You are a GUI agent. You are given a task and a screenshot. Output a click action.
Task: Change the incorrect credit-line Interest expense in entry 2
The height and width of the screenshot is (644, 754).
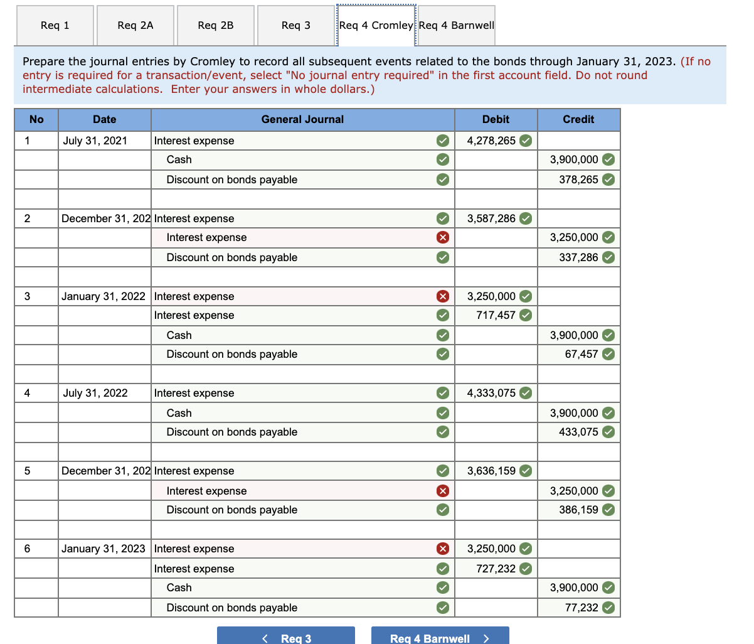click(x=303, y=237)
